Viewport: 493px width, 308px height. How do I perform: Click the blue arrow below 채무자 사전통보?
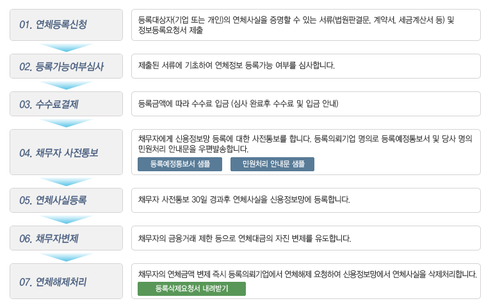coord(67,181)
